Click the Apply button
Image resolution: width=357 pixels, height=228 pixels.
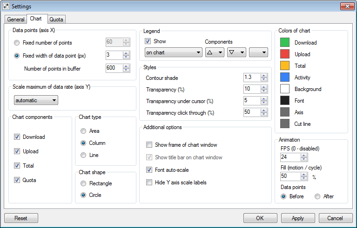click(x=297, y=218)
